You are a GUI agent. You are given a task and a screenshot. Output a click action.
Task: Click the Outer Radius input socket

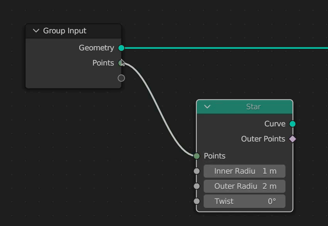pyautogui.click(x=197, y=186)
